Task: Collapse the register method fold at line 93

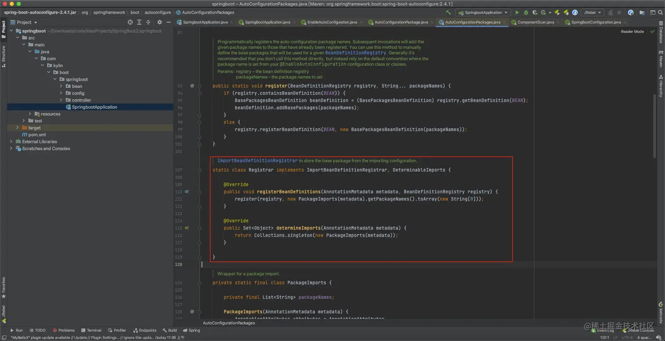Action: (200, 86)
